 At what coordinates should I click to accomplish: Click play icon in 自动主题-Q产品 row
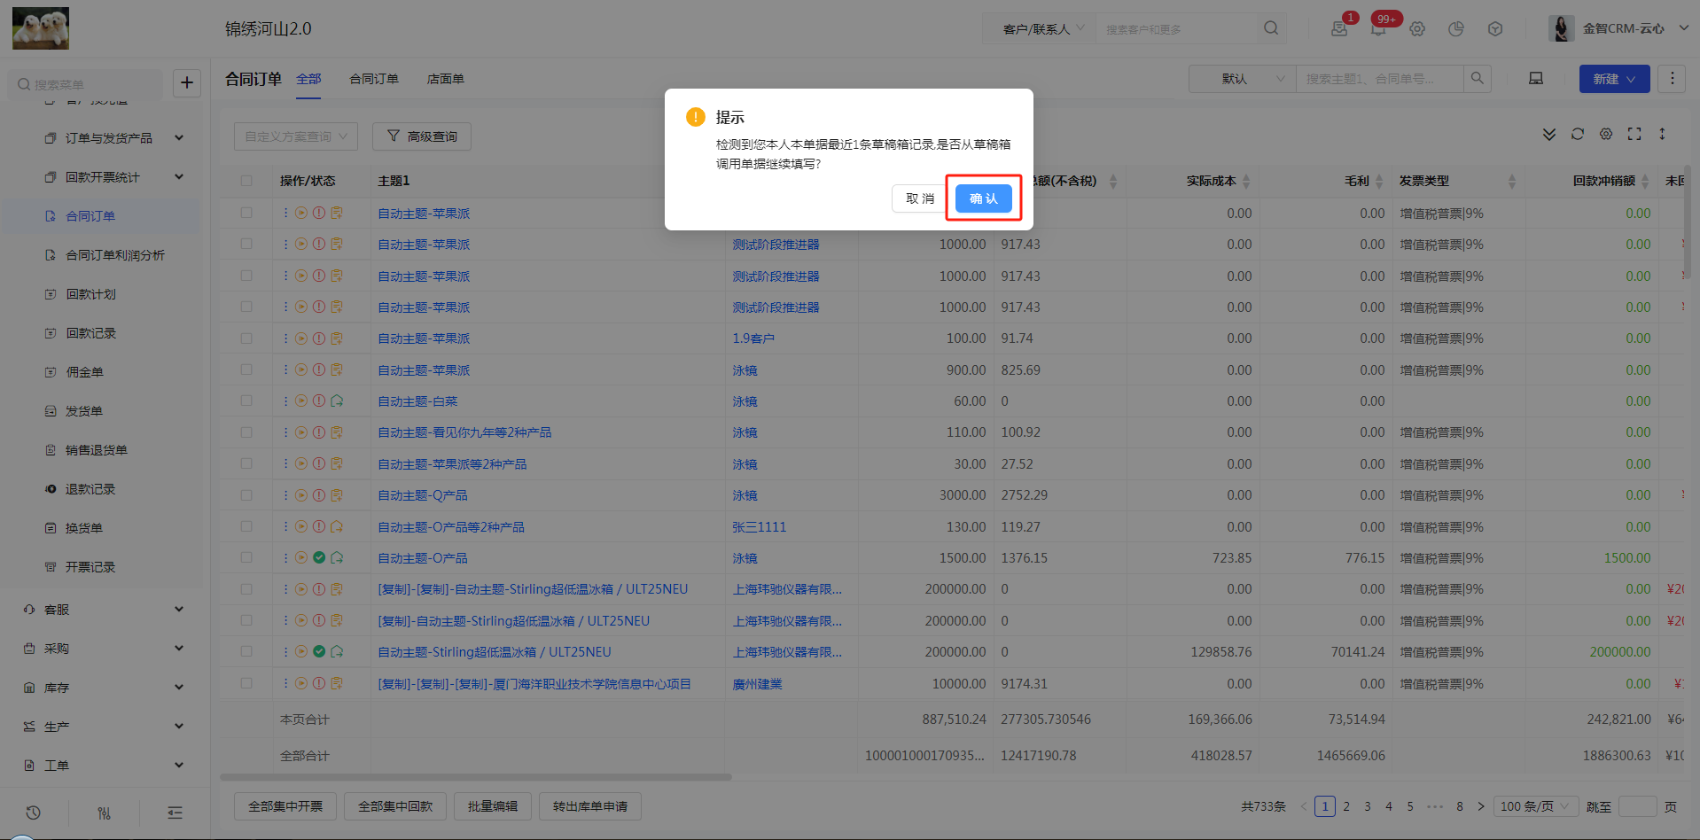pyautogui.click(x=301, y=495)
